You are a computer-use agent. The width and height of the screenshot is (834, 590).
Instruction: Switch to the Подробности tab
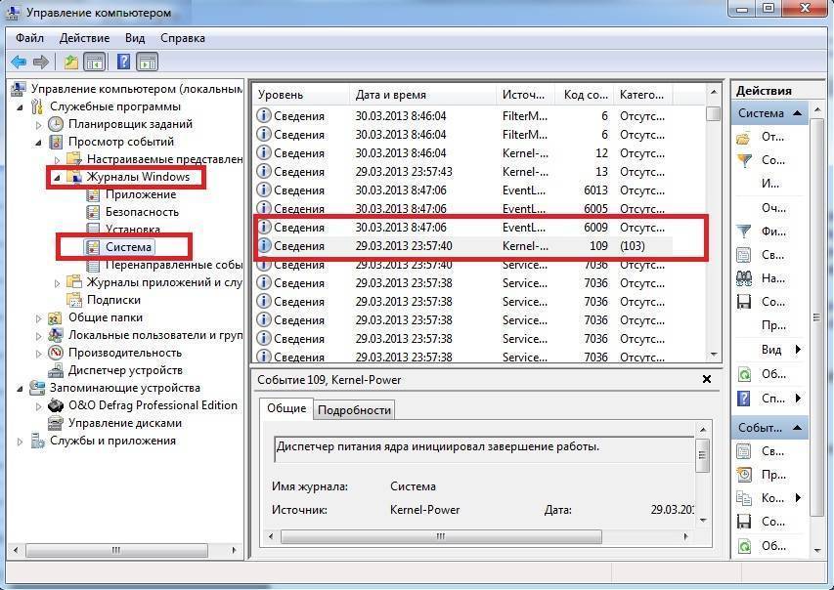354,410
